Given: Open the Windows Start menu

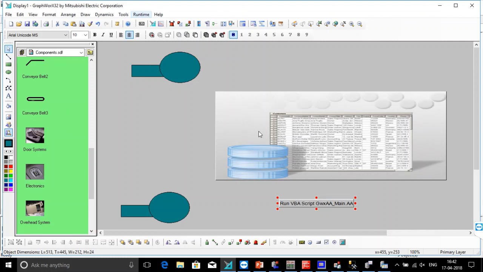Looking at the screenshot, I should (x=8, y=265).
